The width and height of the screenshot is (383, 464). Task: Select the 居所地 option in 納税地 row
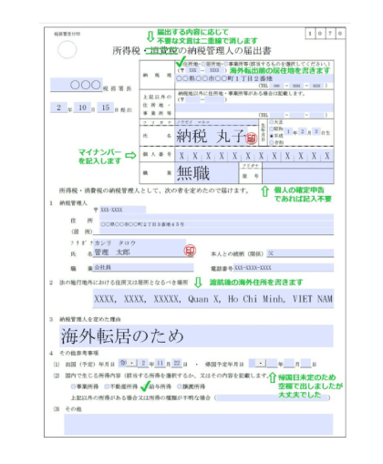click(x=203, y=64)
